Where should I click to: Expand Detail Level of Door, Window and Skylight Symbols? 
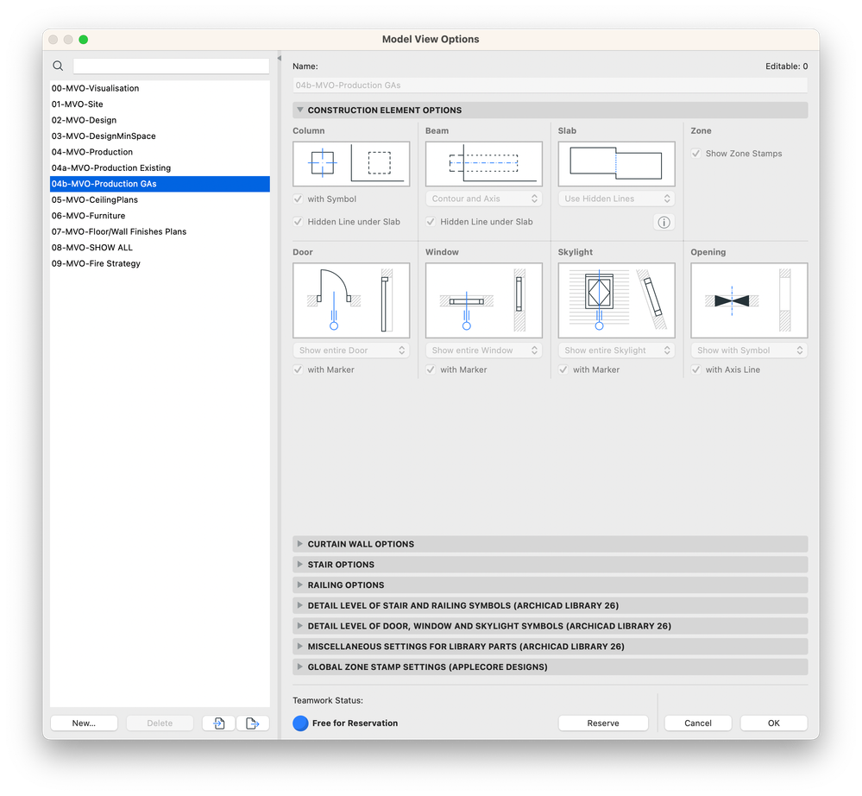tap(300, 625)
